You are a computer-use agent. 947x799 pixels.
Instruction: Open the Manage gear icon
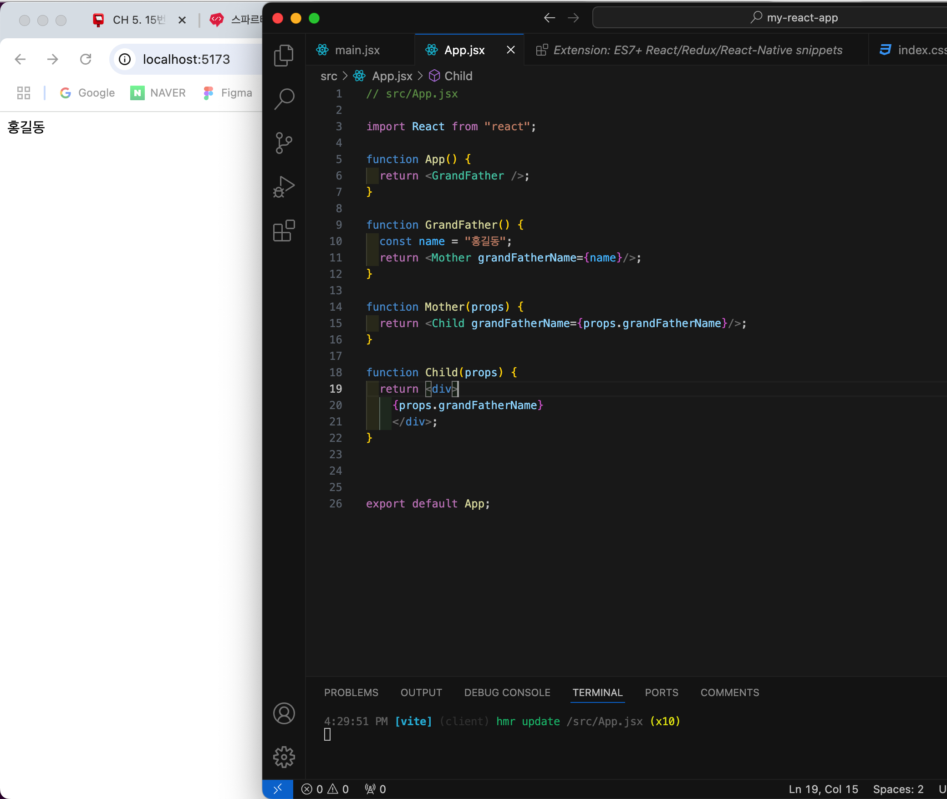point(284,757)
